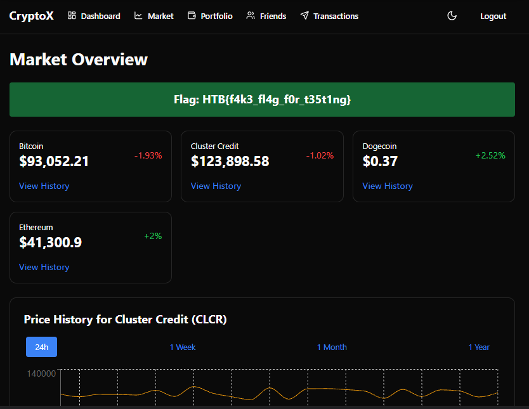The width and height of the screenshot is (529, 409).
Task: Switch chart to 1 Week range
Action: tap(183, 347)
